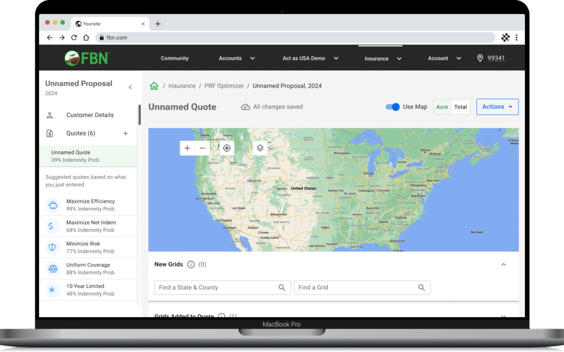Add a new quote with plus
This screenshot has height=352, width=564.
125,133
